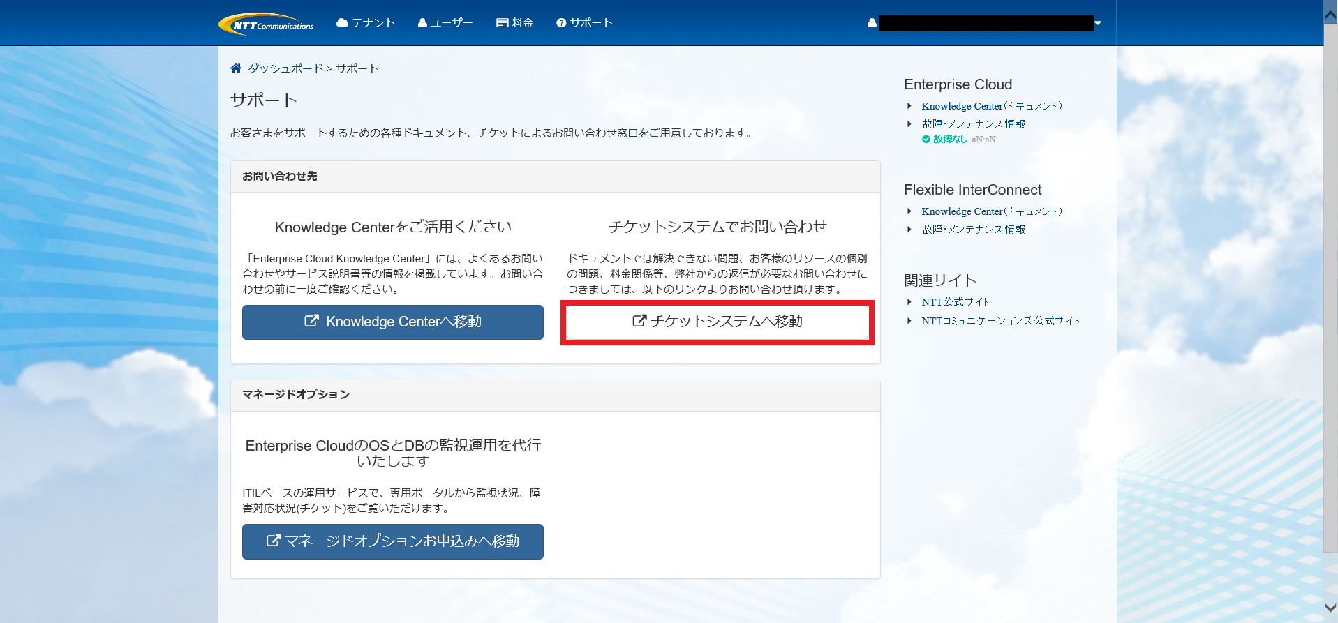Open Enterprise Cloud Knowledge Center document link
1338x623 pixels.
point(991,106)
